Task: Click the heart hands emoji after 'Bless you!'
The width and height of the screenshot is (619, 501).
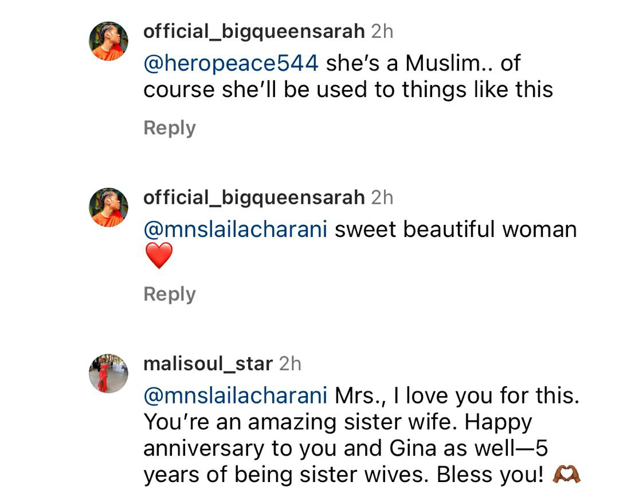Action: (x=566, y=475)
